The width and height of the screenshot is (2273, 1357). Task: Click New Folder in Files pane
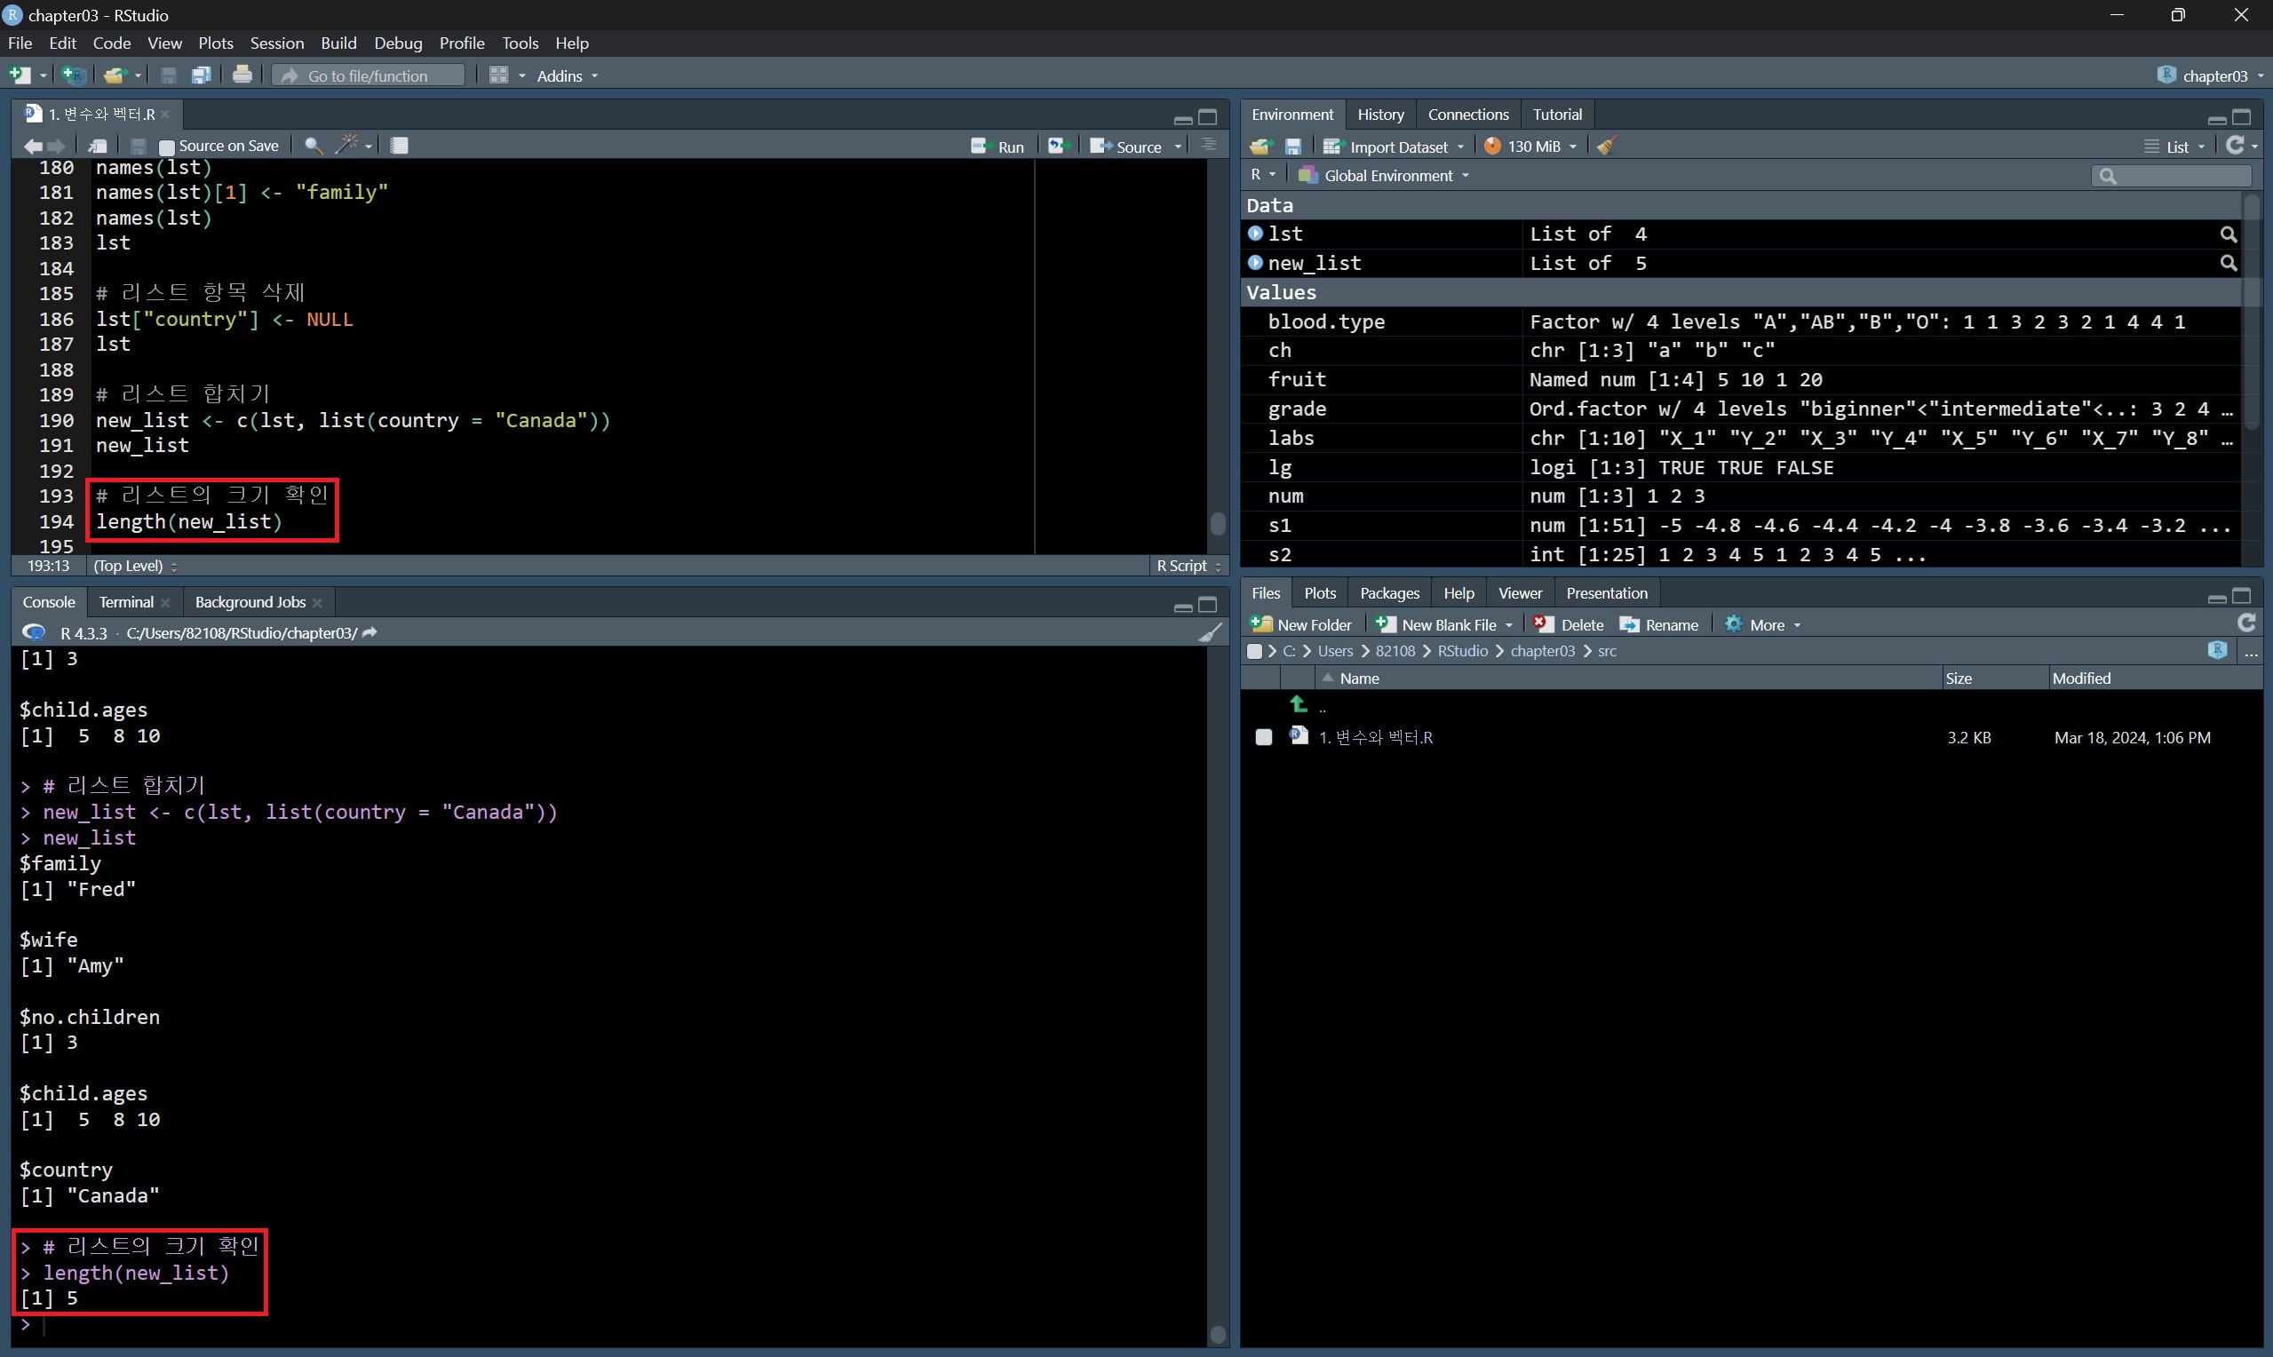point(1302,624)
